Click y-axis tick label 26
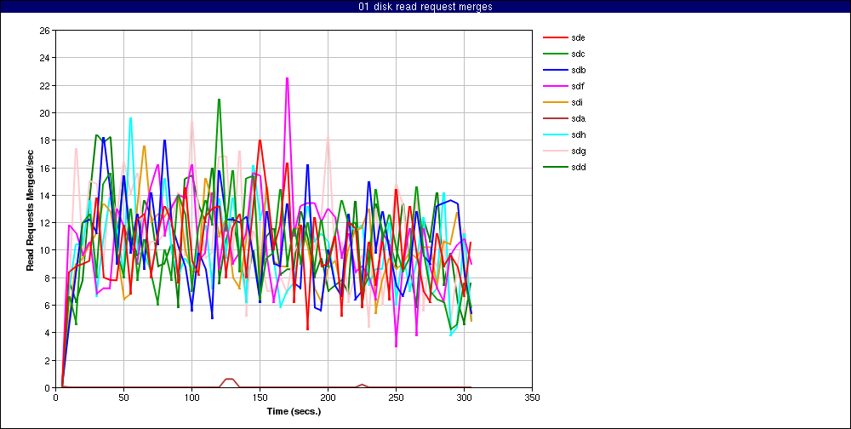The height and width of the screenshot is (429, 851). [x=44, y=31]
